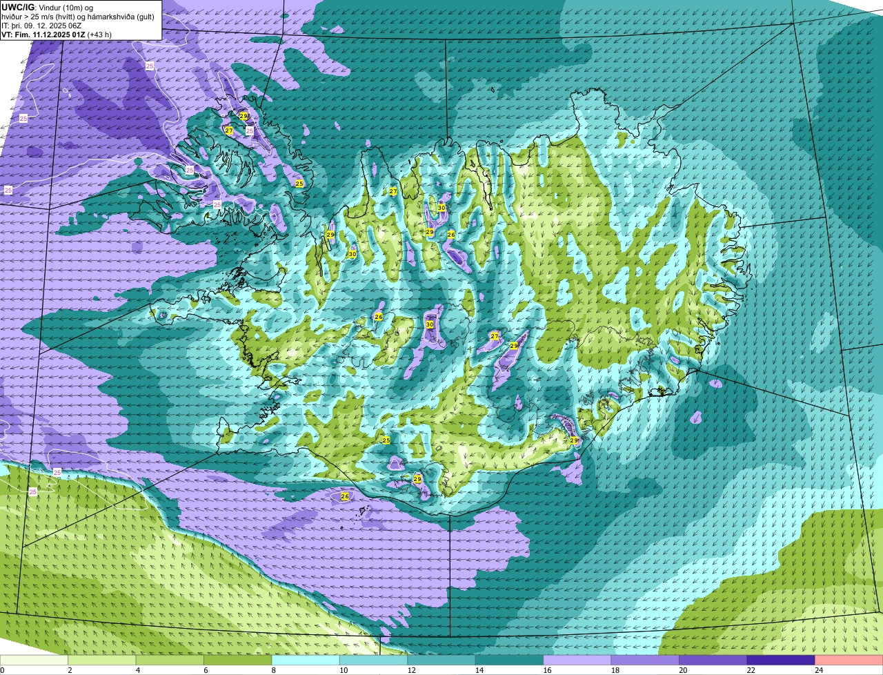Click the 4–6 m/s green legend swatch
Image resolution: width=883 pixels, height=675 pixels.
[170, 660]
